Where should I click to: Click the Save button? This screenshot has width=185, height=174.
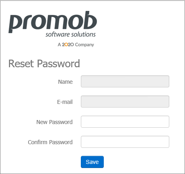[92, 162]
